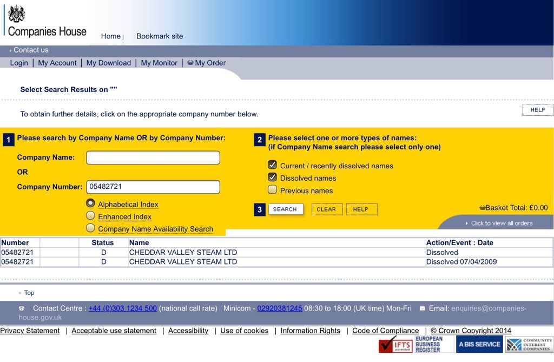
Task: Enable the Previous names checkbox
Action: (272, 189)
